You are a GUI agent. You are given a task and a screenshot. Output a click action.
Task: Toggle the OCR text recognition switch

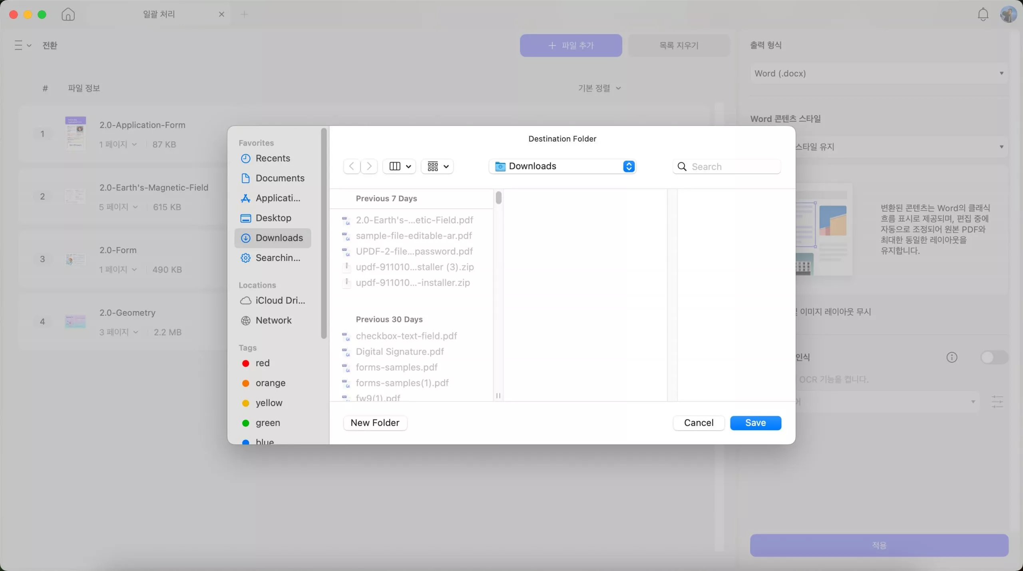[994, 357]
